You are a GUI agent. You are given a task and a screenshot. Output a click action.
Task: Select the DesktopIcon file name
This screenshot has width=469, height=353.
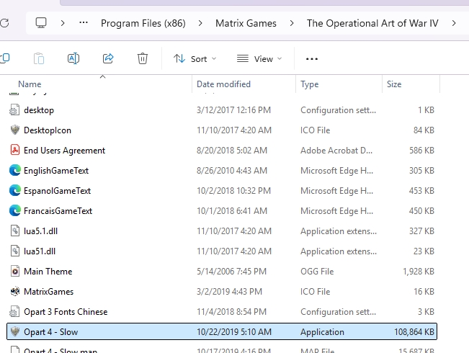[x=48, y=130]
